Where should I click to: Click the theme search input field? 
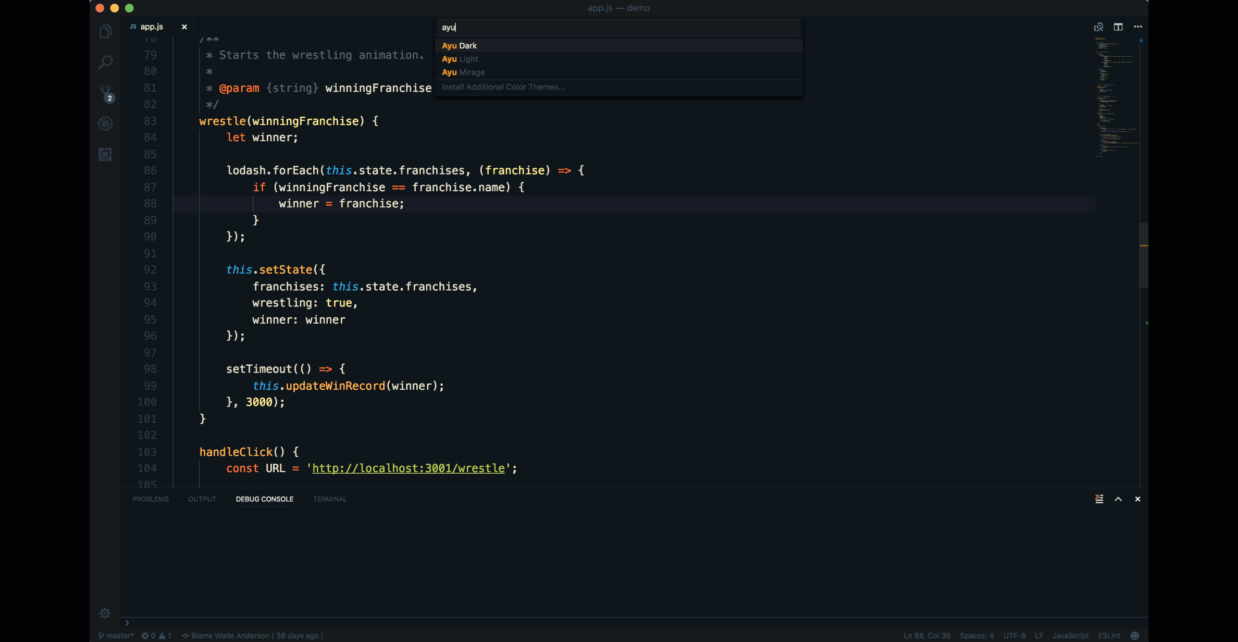618,27
